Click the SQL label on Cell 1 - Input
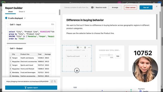Viewport: 163px width, 92px height. pyautogui.click(x=52, y=24)
